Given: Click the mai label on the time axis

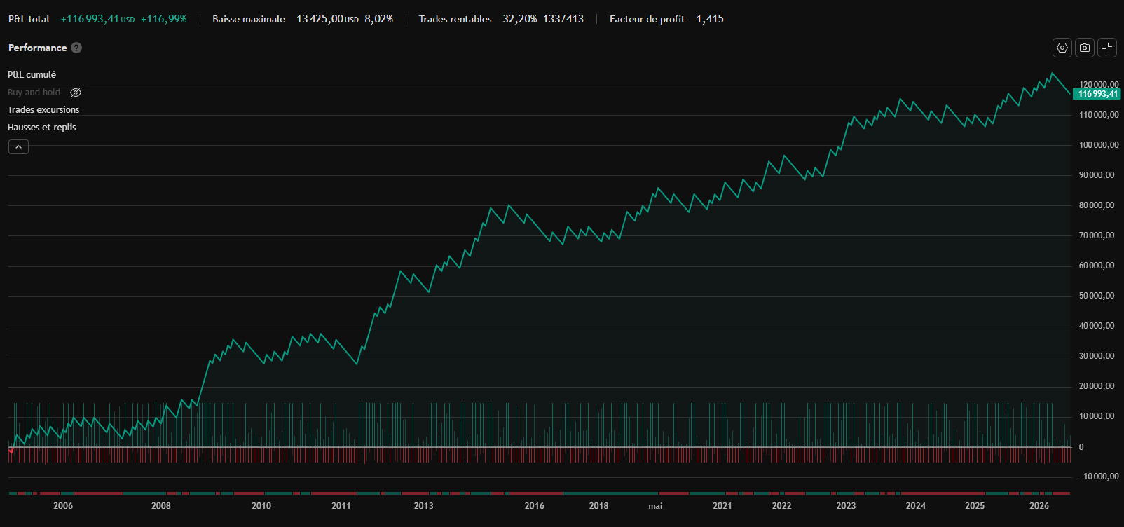Looking at the screenshot, I should (655, 506).
